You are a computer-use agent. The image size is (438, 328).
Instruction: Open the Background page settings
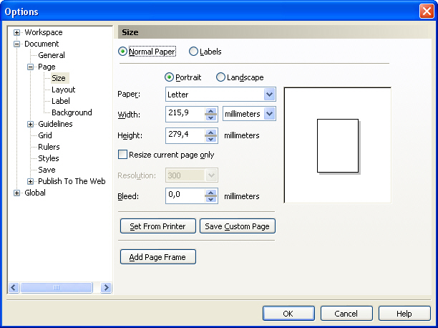click(x=72, y=112)
